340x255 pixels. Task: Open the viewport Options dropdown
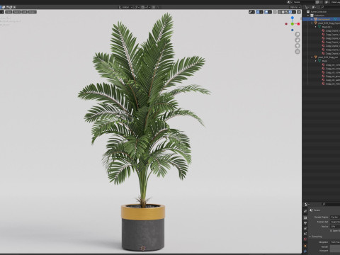tap(295, 7)
